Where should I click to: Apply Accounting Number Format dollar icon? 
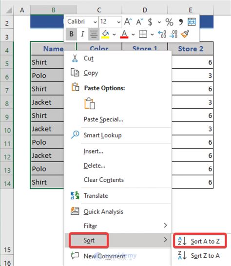tap(150, 22)
